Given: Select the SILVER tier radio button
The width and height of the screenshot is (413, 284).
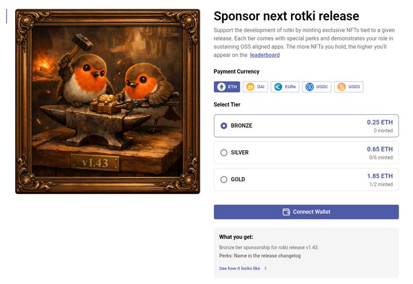Looking at the screenshot, I should (224, 153).
